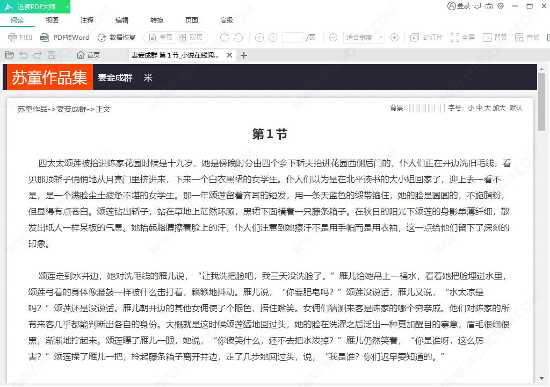Image resolution: width=550 pixels, height=387 pixels.
Task: Click the scrollbar down arrow
Action: pos(541,378)
